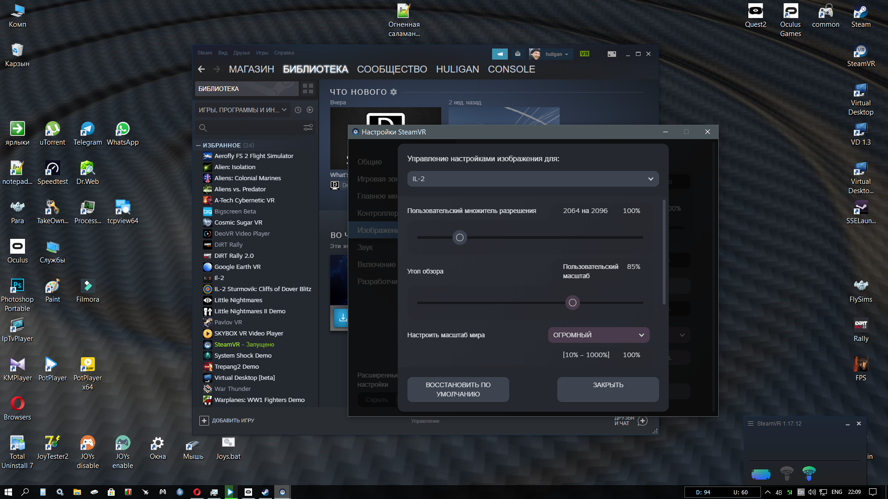The height and width of the screenshot is (499, 888).
Task: Open the advanced filter sliders icon
Action: [x=308, y=128]
